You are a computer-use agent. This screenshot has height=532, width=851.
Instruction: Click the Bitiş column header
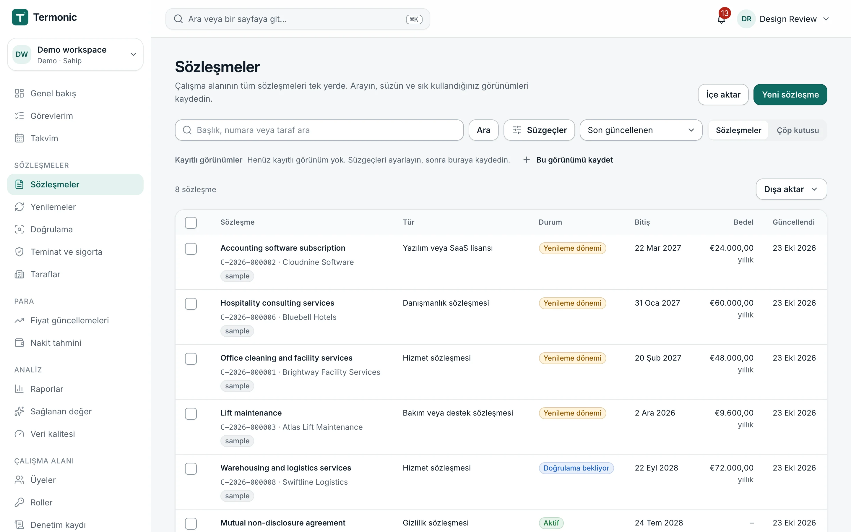(642, 222)
